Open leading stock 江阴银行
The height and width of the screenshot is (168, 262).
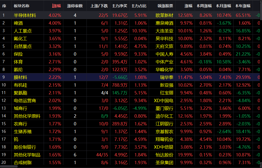point(164,124)
